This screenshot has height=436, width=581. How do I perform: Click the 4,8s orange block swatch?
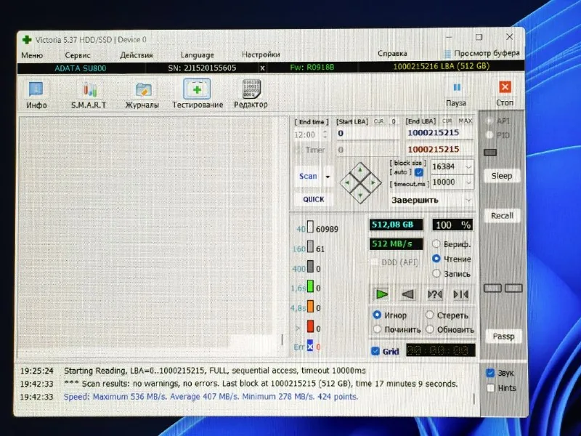[x=310, y=306]
